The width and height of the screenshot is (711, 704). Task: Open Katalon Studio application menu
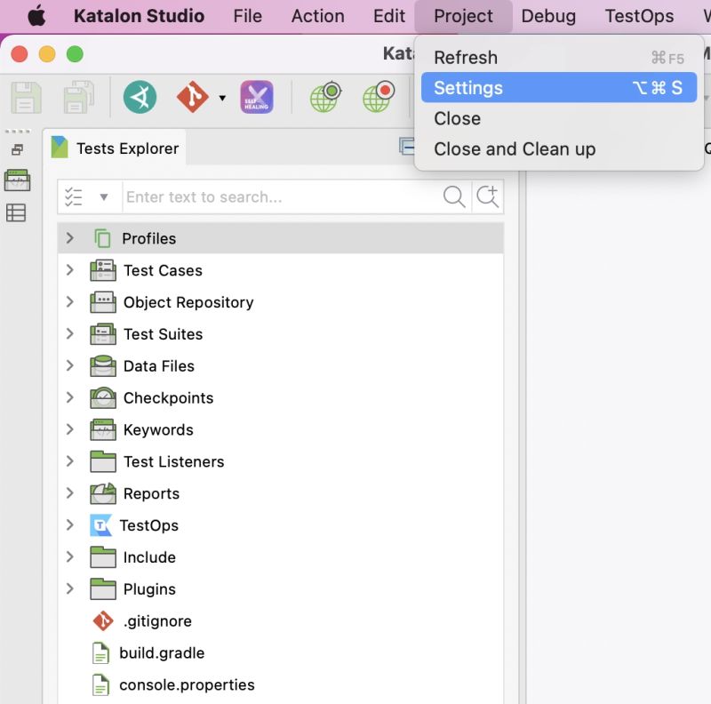click(x=140, y=16)
